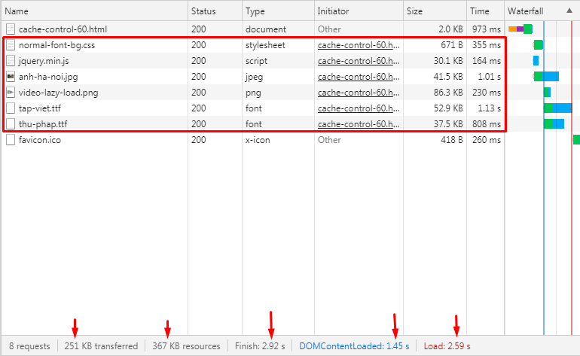Click the tap-viet.ttf font file icon
Image resolution: width=580 pixels, height=356 pixels.
pyautogui.click(x=11, y=108)
